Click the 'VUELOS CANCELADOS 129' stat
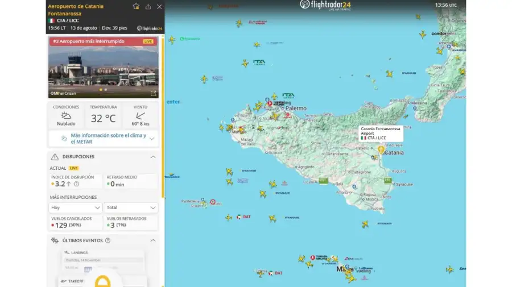Viewport: 512px width, 287px height. tap(76, 222)
